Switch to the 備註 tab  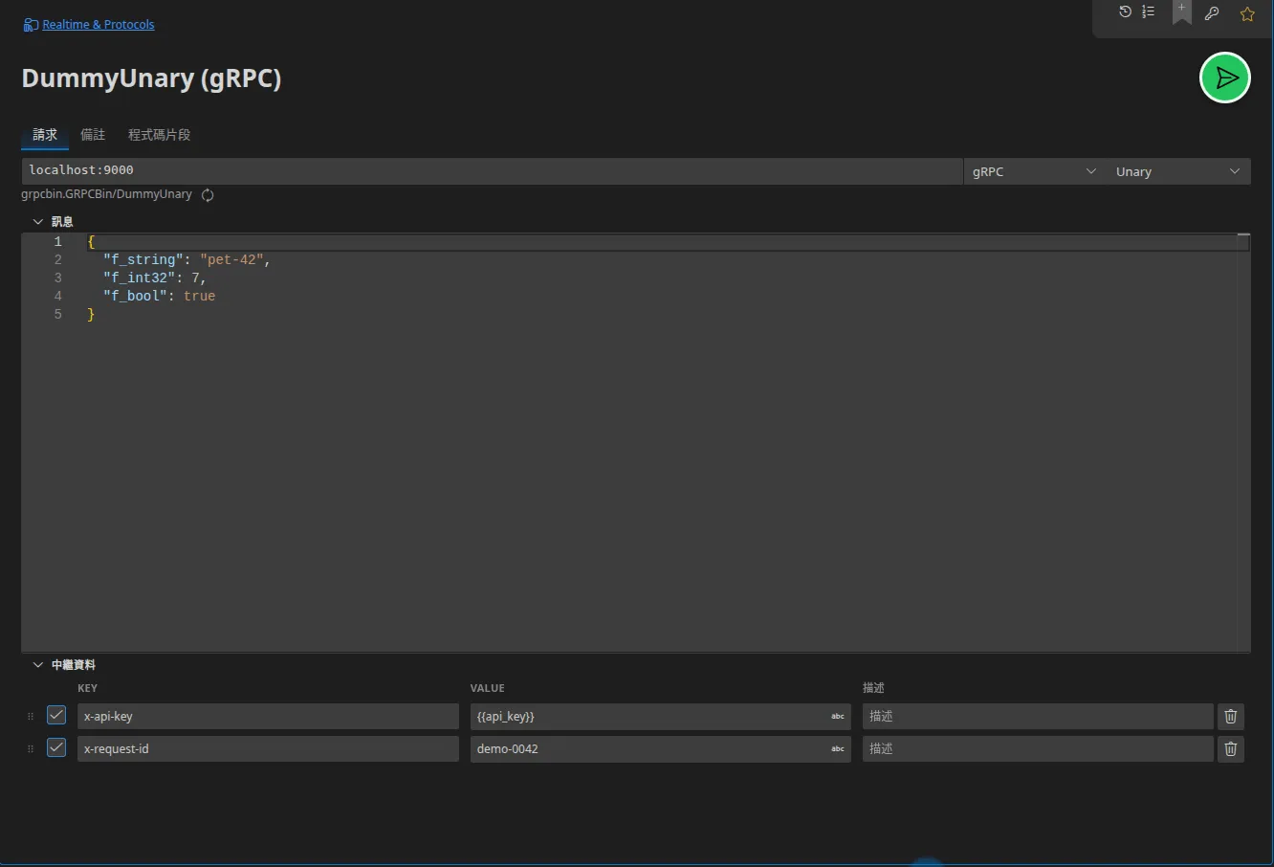pos(93,135)
